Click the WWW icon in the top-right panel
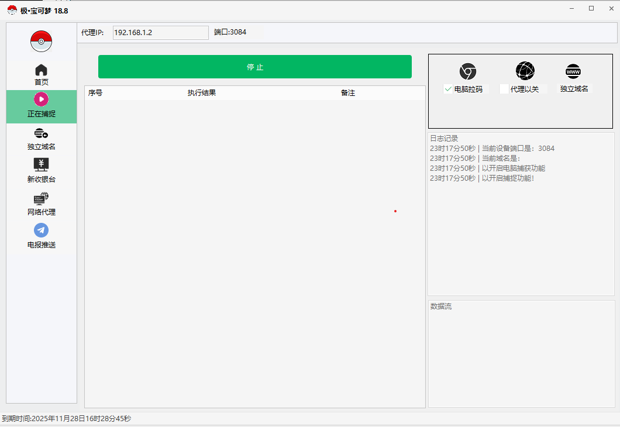Image resolution: width=620 pixels, height=427 pixels. pyautogui.click(x=573, y=71)
